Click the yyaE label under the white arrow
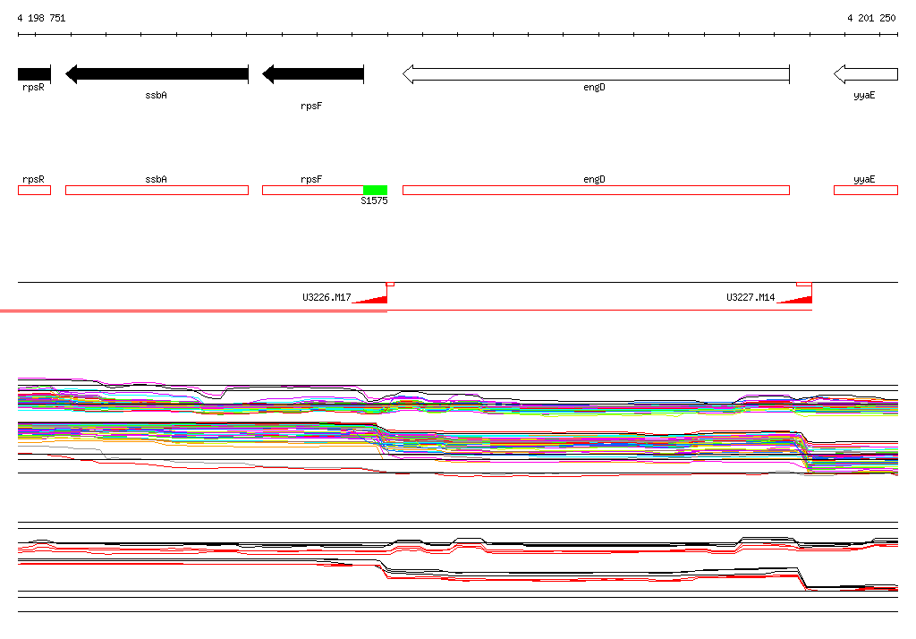Viewport: 916px width, 639px height. coord(864,95)
